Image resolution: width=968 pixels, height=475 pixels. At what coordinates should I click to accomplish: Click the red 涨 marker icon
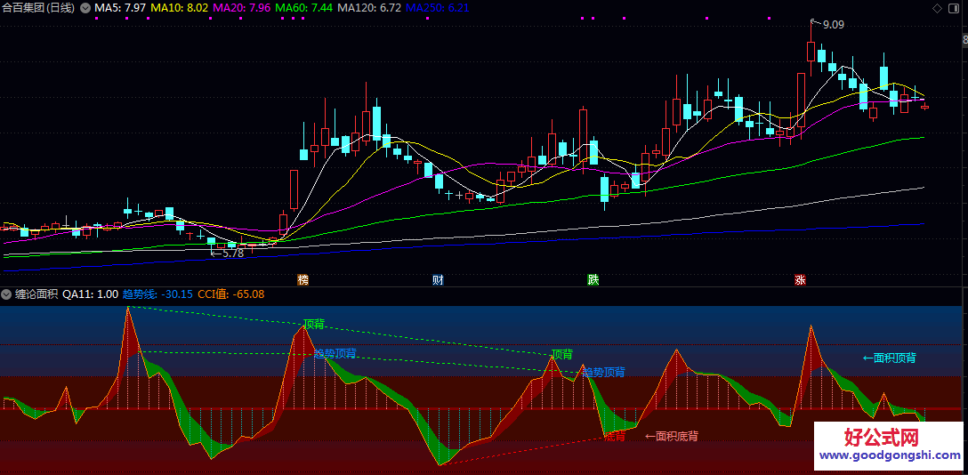(x=800, y=280)
